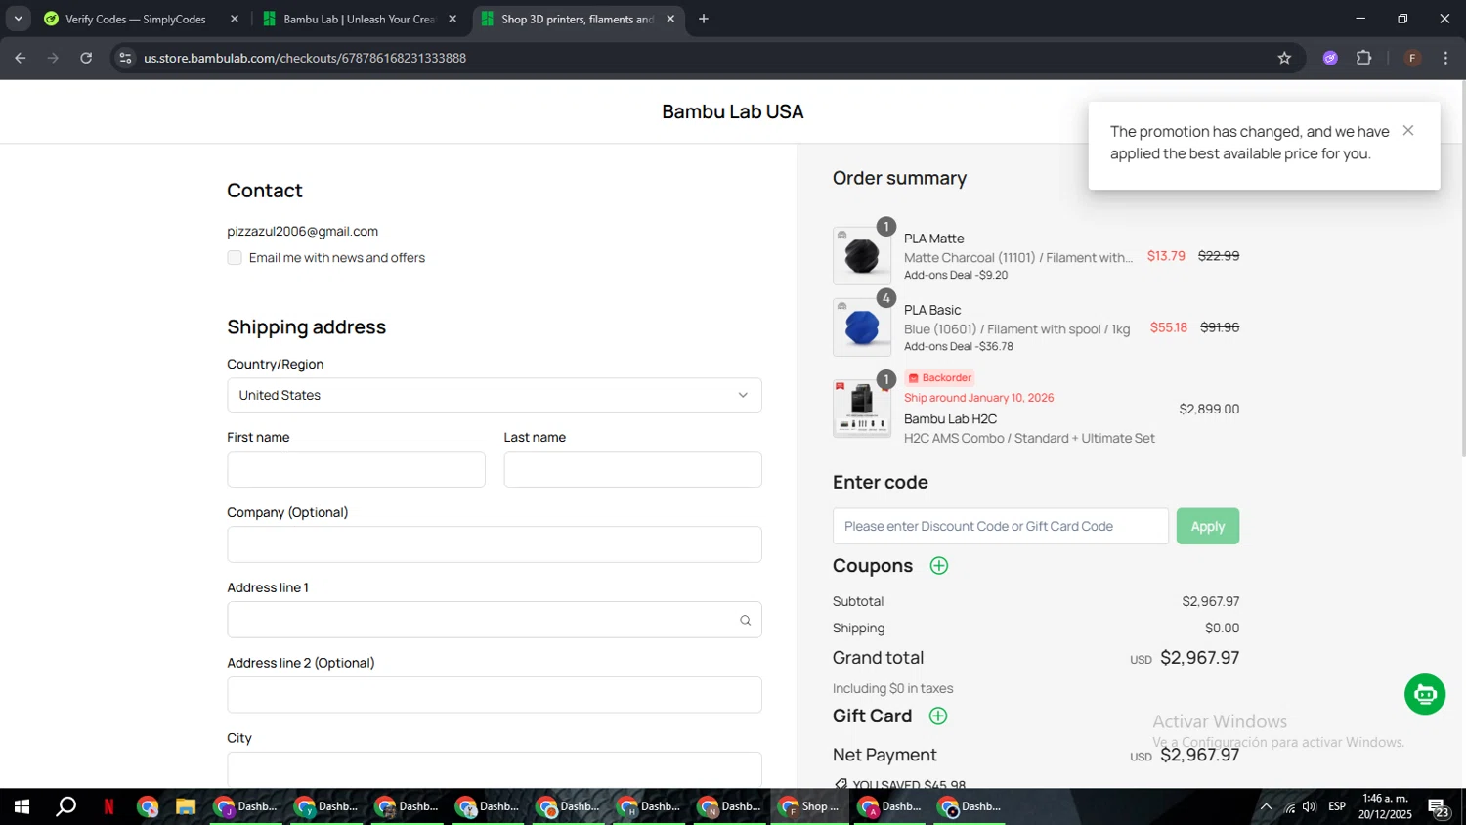1466x825 pixels.
Task: Expand Gift Card with the plus icon
Action: point(937,716)
